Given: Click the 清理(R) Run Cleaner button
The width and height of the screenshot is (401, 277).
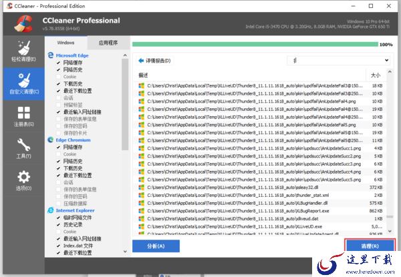Looking at the screenshot, I should 370,246.
